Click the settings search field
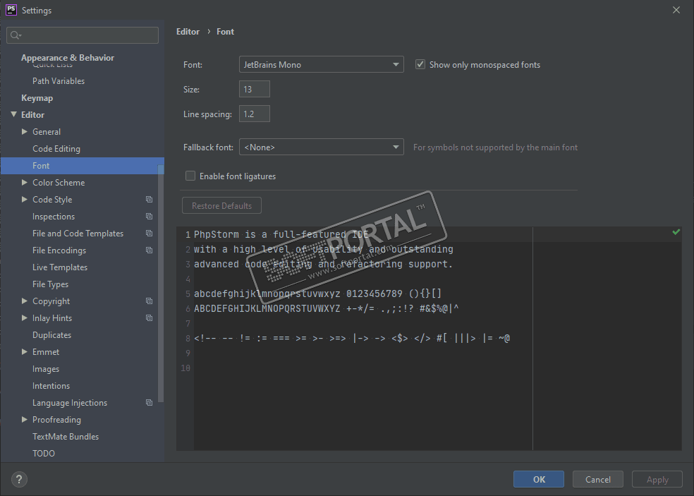The image size is (694, 496). coord(83,35)
